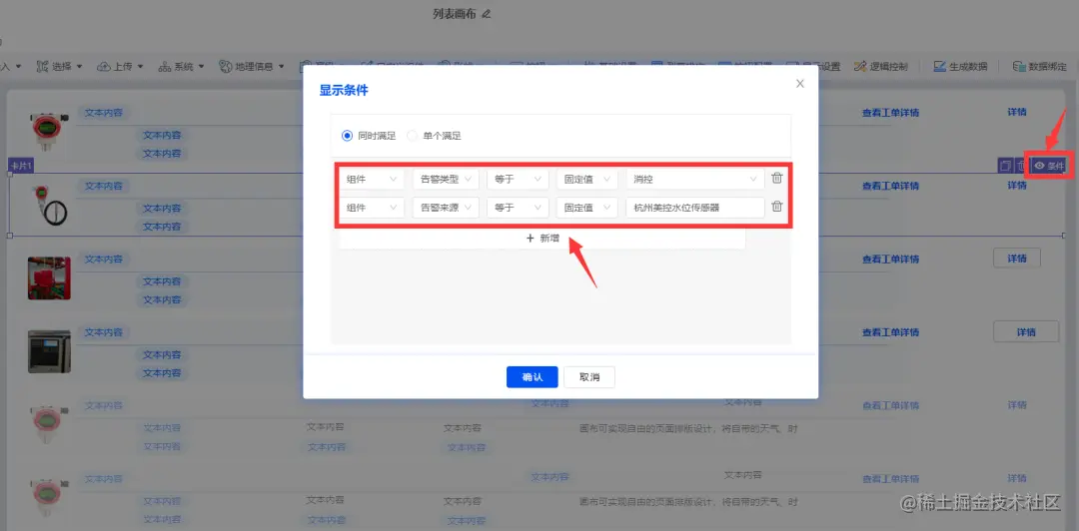The image size is (1079, 531).
Task: Click the 显示条件 dialog title
Action: click(344, 90)
